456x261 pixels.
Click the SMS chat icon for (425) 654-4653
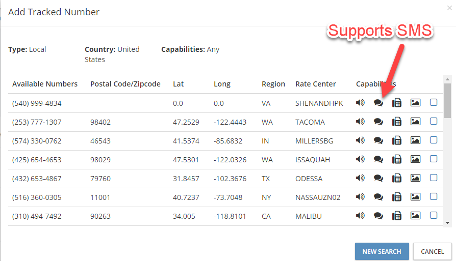coord(378,159)
